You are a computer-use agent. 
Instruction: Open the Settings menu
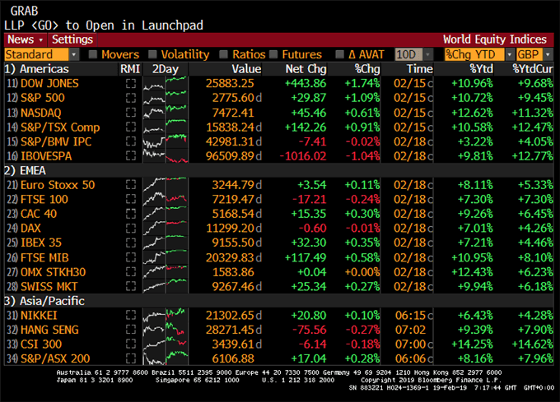click(x=72, y=39)
